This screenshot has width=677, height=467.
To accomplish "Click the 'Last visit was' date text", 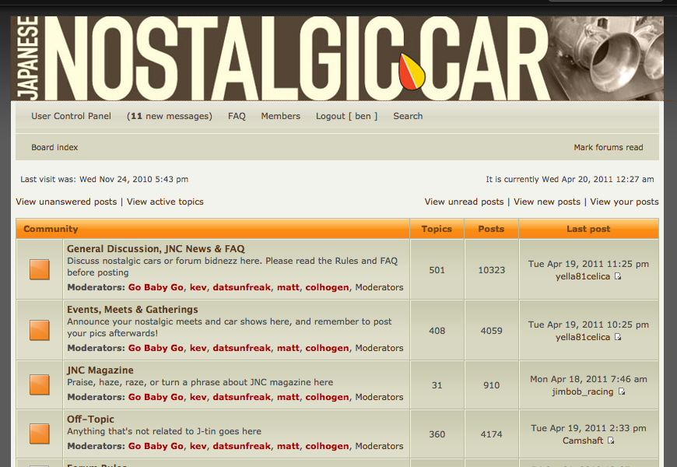I will pyautogui.click(x=104, y=179).
